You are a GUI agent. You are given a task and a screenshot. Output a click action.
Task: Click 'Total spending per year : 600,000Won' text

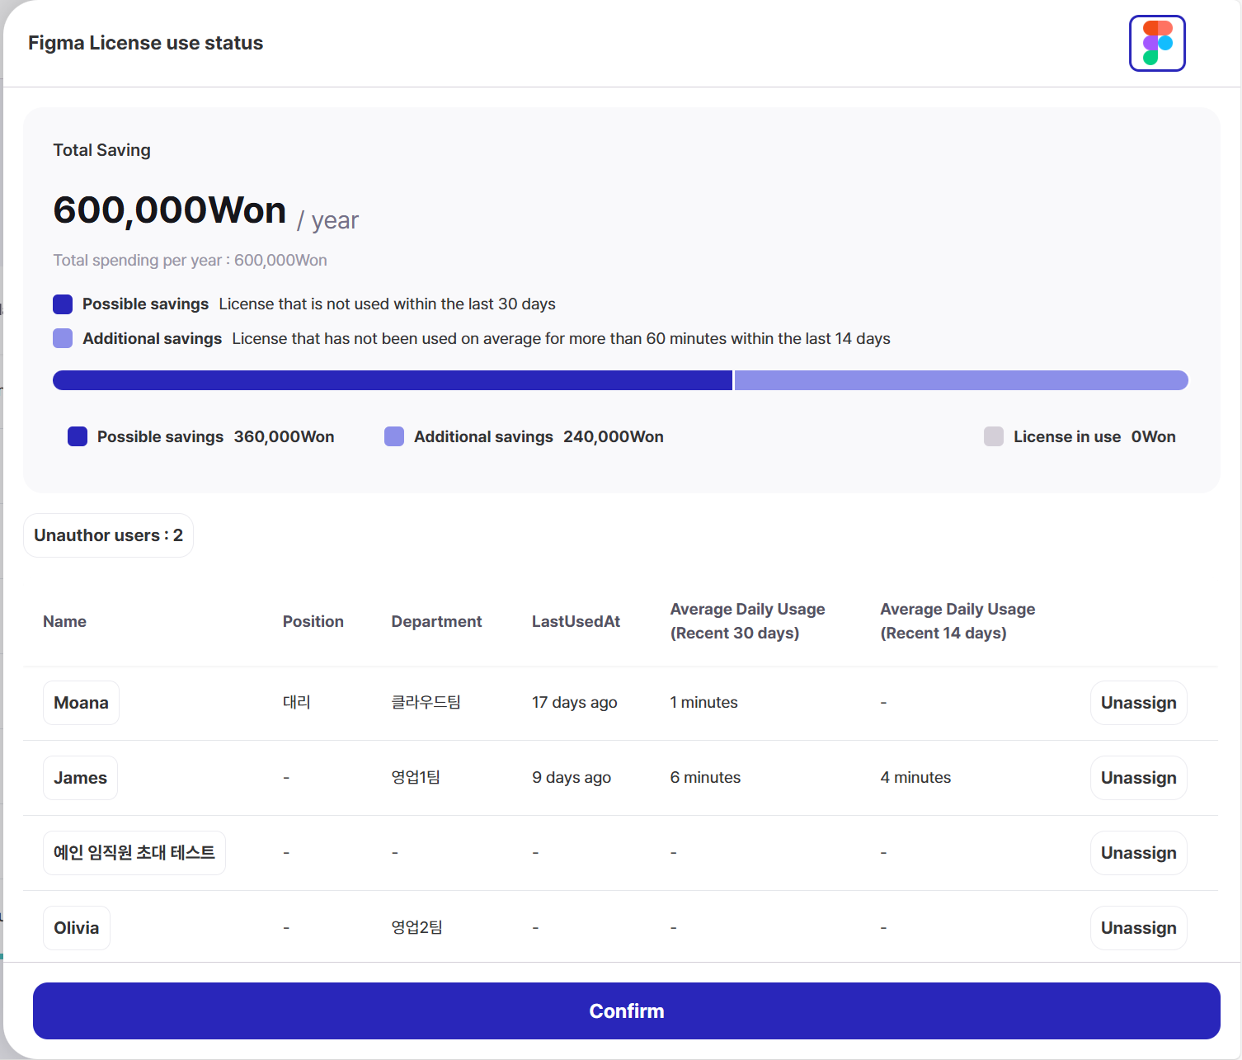tap(190, 260)
